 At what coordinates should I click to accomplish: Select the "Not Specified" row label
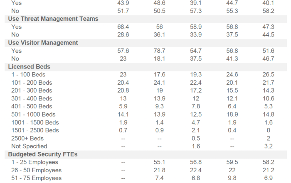(x=29, y=146)
